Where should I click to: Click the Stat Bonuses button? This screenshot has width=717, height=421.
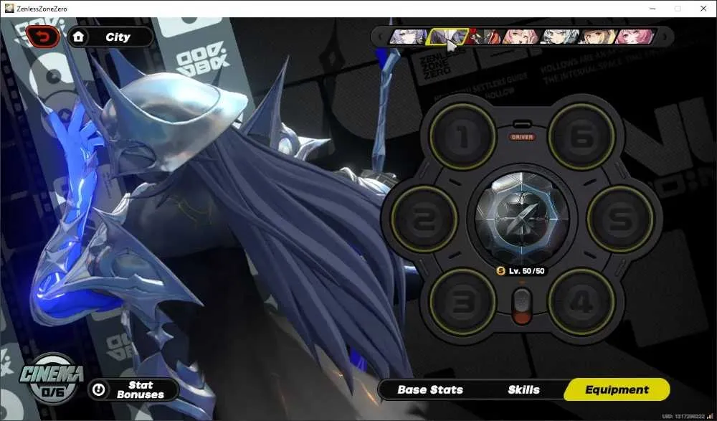click(133, 389)
